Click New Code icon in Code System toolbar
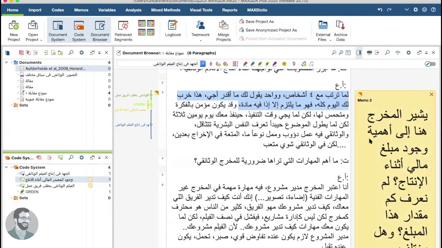442x248 pixels. pyautogui.click(x=60, y=158)
